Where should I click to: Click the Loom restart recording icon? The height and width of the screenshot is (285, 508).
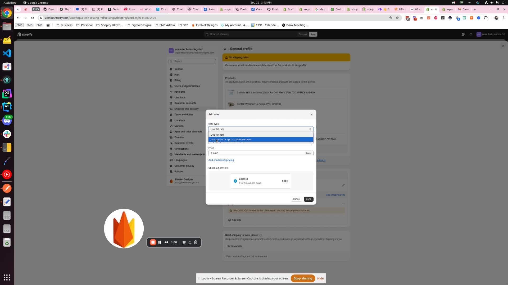click(x=190, y=242)
